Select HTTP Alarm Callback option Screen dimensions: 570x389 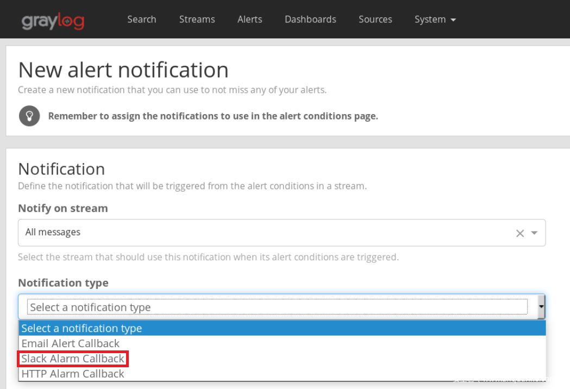[x=282, y=374]
